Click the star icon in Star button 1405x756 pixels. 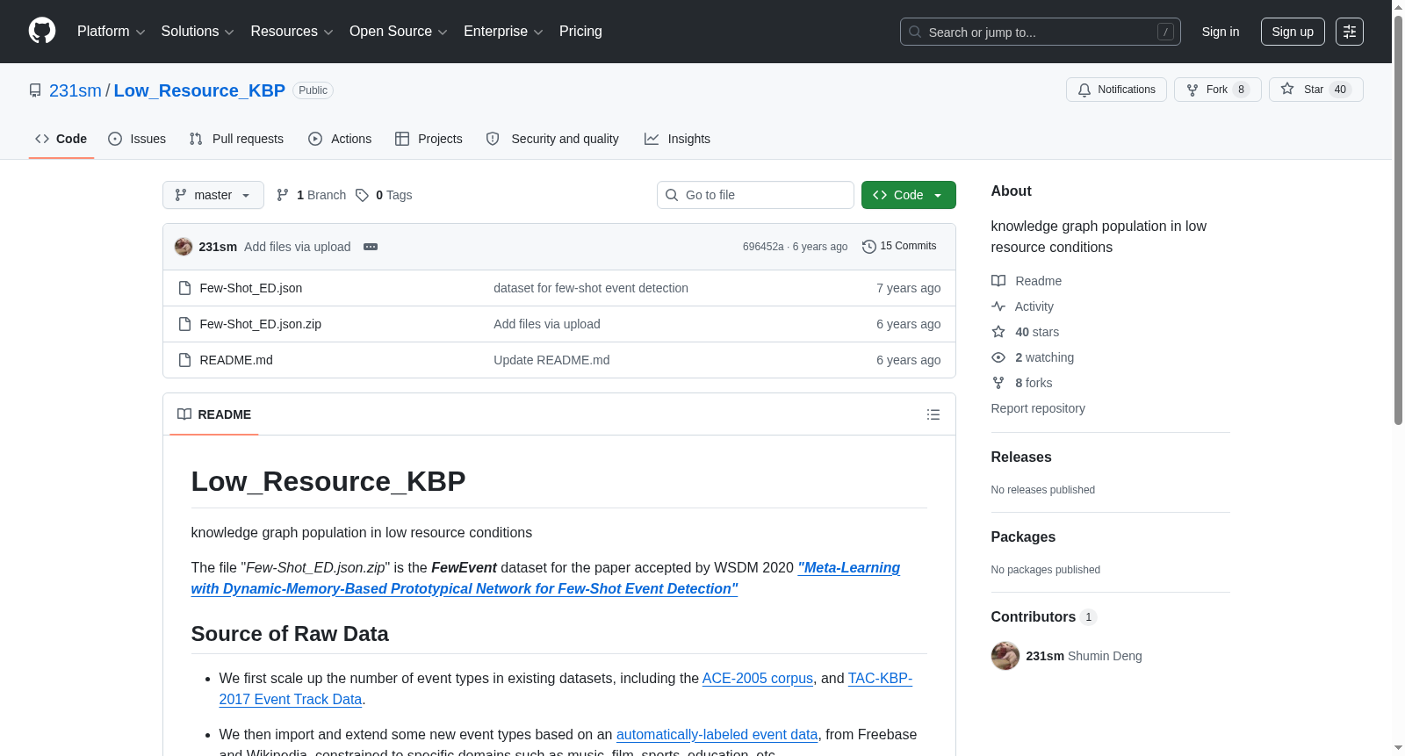[x=1287, y=89]
